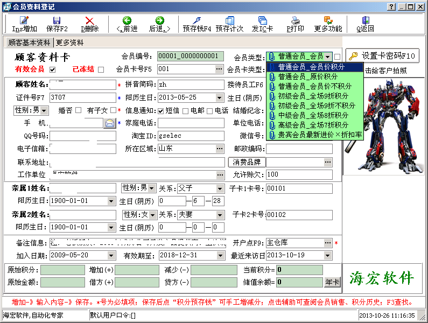Viewport: 428px width, 323px height.
Task: Toggle checkbox right of 会员类型 dropdown
Action: 337,57
